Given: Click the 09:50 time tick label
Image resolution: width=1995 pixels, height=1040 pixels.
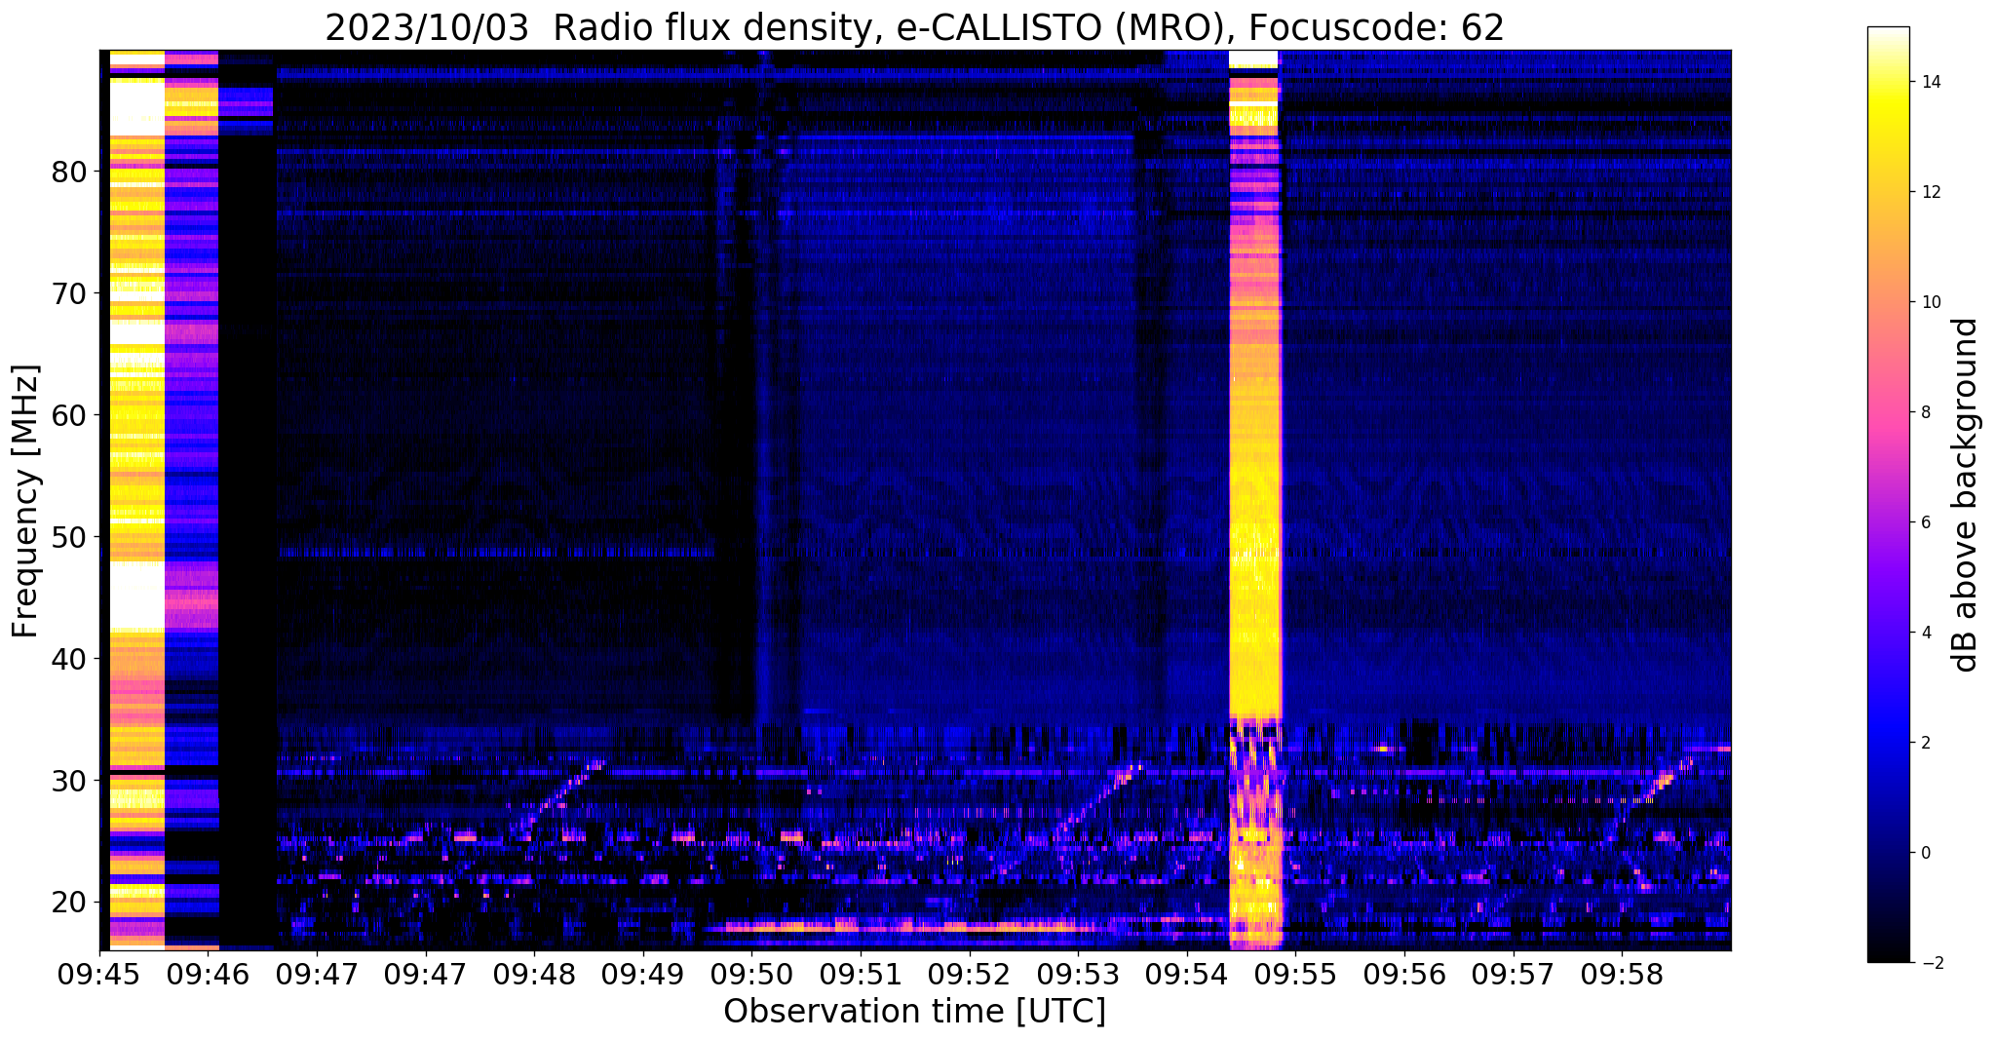Looking at the screenshot, I should pyautogui.click(x=751, y=975).
